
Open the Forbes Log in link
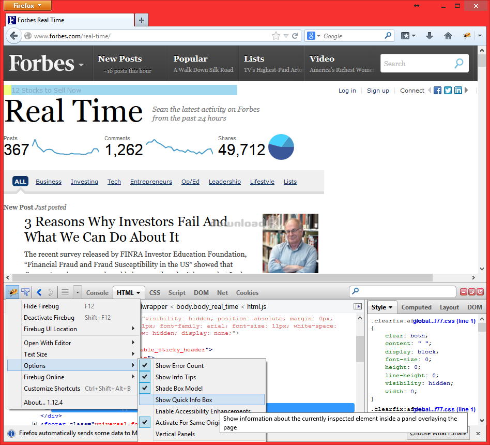coord(347,91)
